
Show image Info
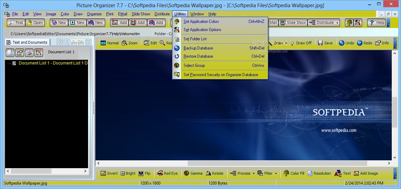(382, 43)
